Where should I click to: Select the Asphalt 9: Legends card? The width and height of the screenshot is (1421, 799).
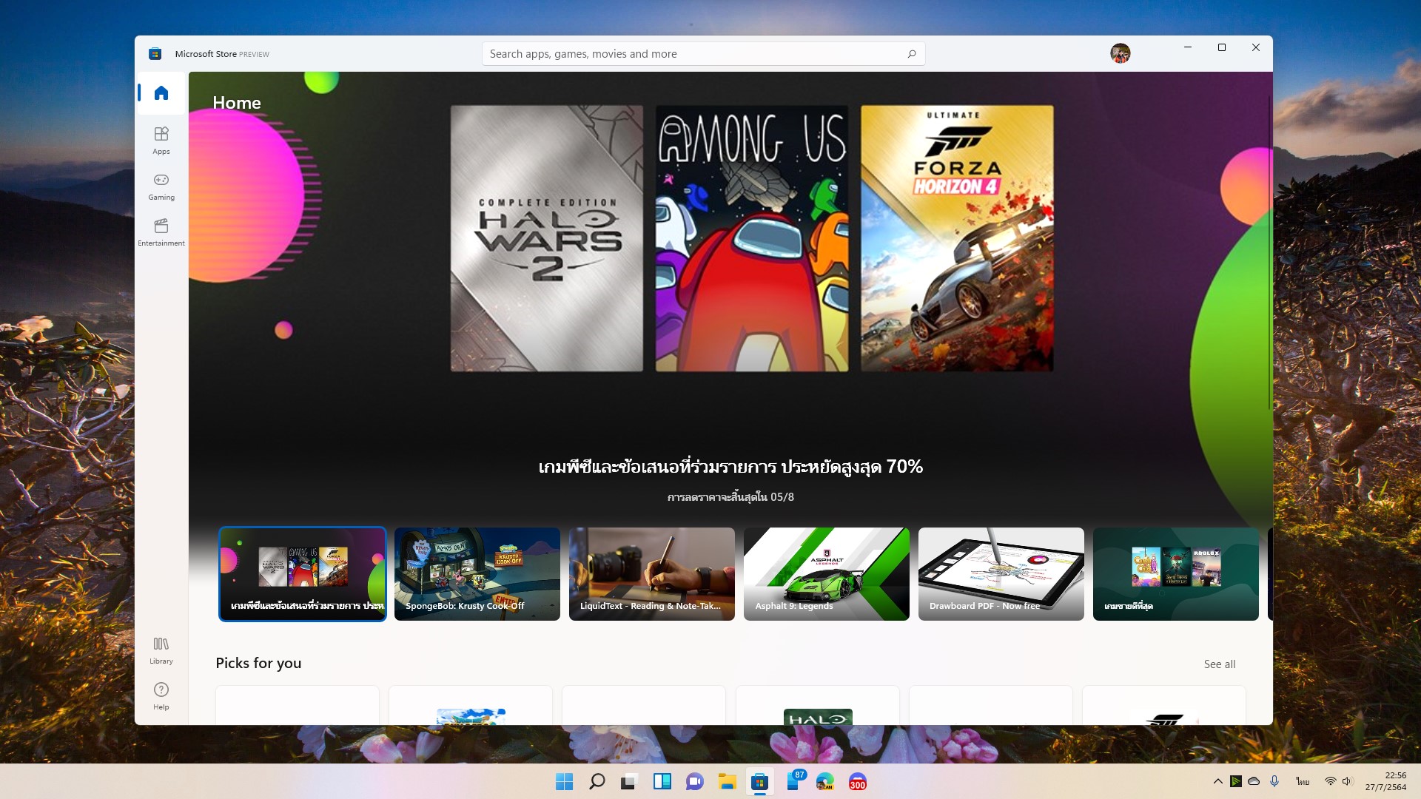pos(827,574)
